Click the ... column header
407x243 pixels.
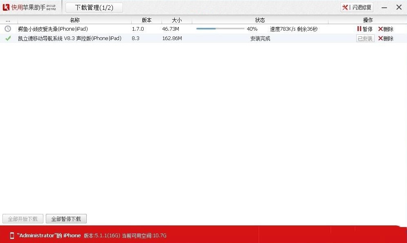(x=8, y=20)
